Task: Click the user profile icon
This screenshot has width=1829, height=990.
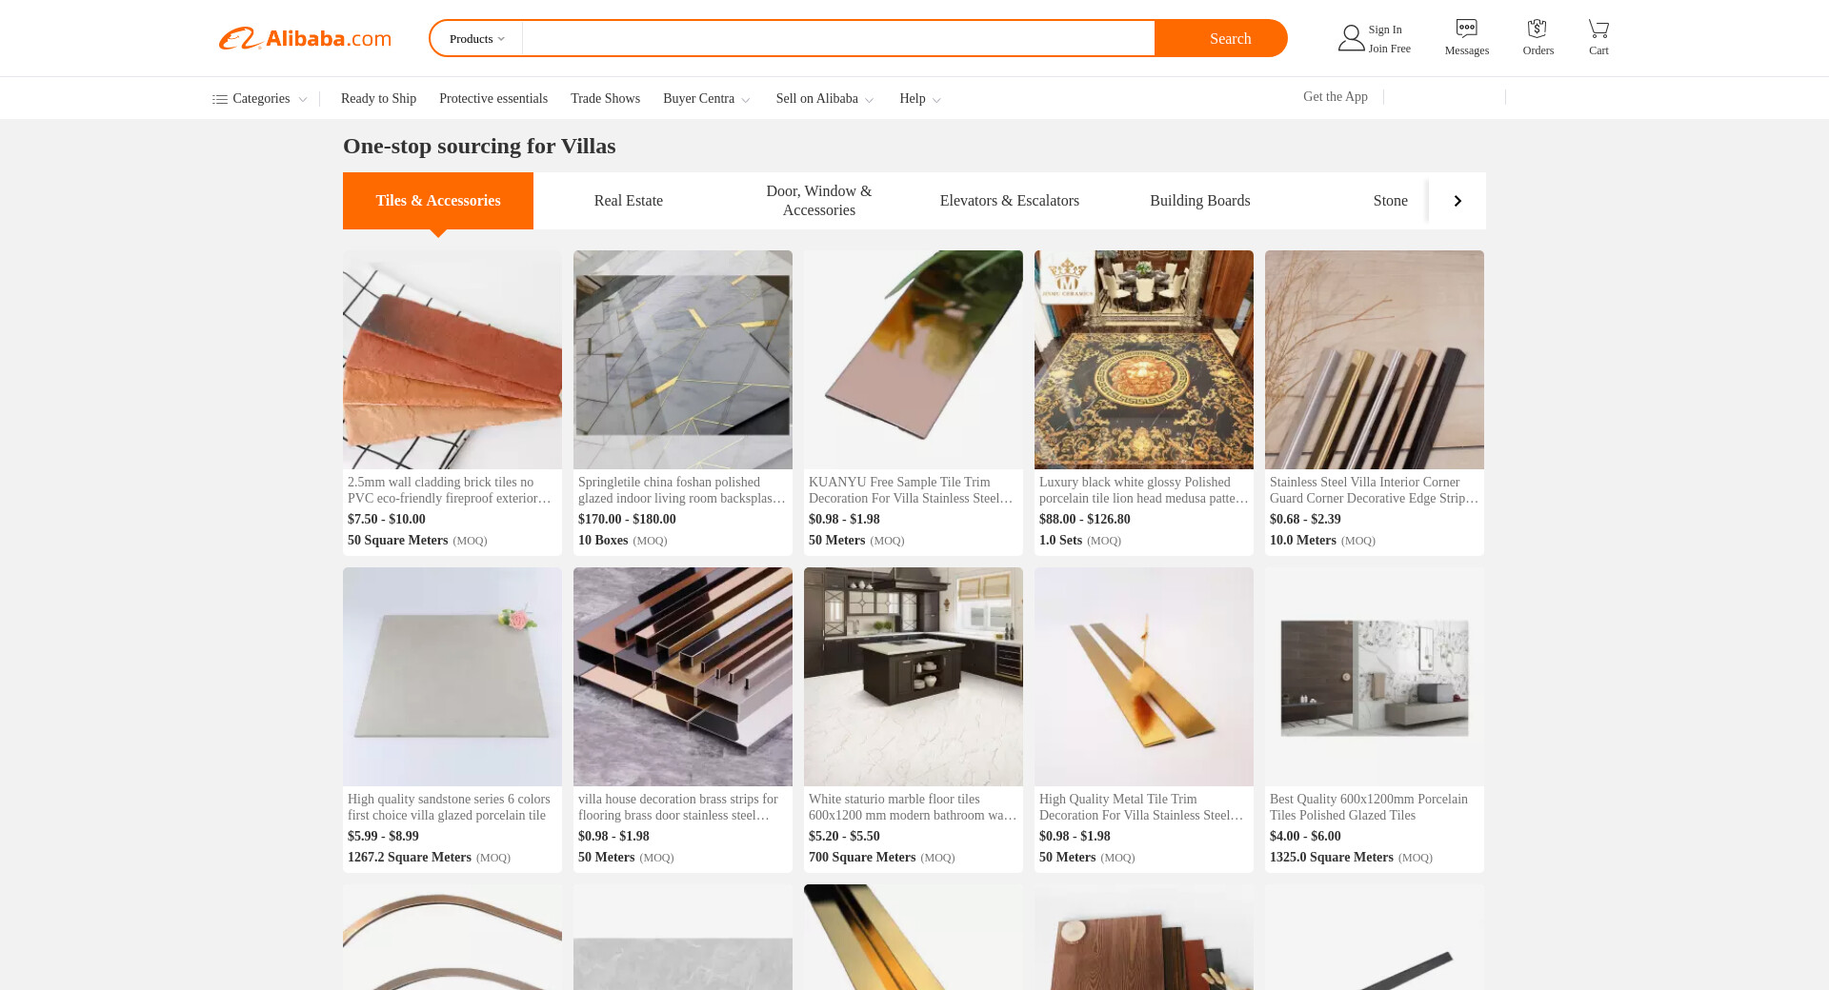Action: pos(1351,38)
